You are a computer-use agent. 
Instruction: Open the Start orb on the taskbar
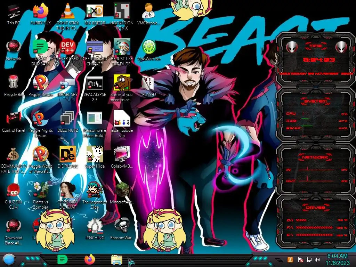(x=9, y=260)
